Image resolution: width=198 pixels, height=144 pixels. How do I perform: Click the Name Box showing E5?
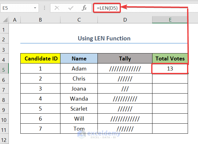[17, 8]
